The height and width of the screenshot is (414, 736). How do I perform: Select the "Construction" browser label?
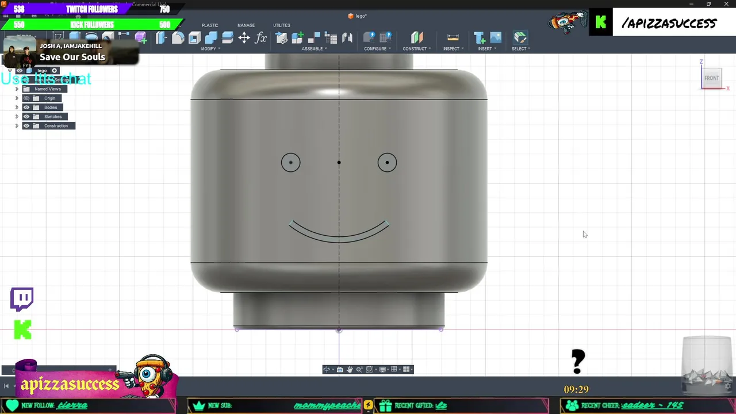pos(56,126)
